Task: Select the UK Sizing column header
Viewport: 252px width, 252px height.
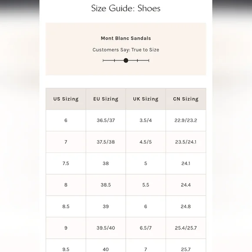Action: [146, 99]
